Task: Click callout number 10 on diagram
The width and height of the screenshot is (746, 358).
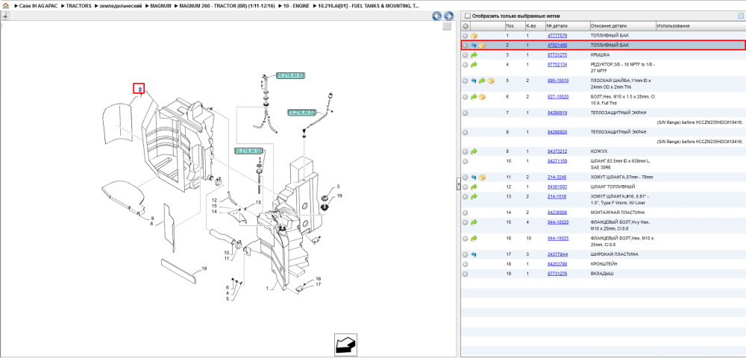Action: pyautogui.click(x=227, y=252)
